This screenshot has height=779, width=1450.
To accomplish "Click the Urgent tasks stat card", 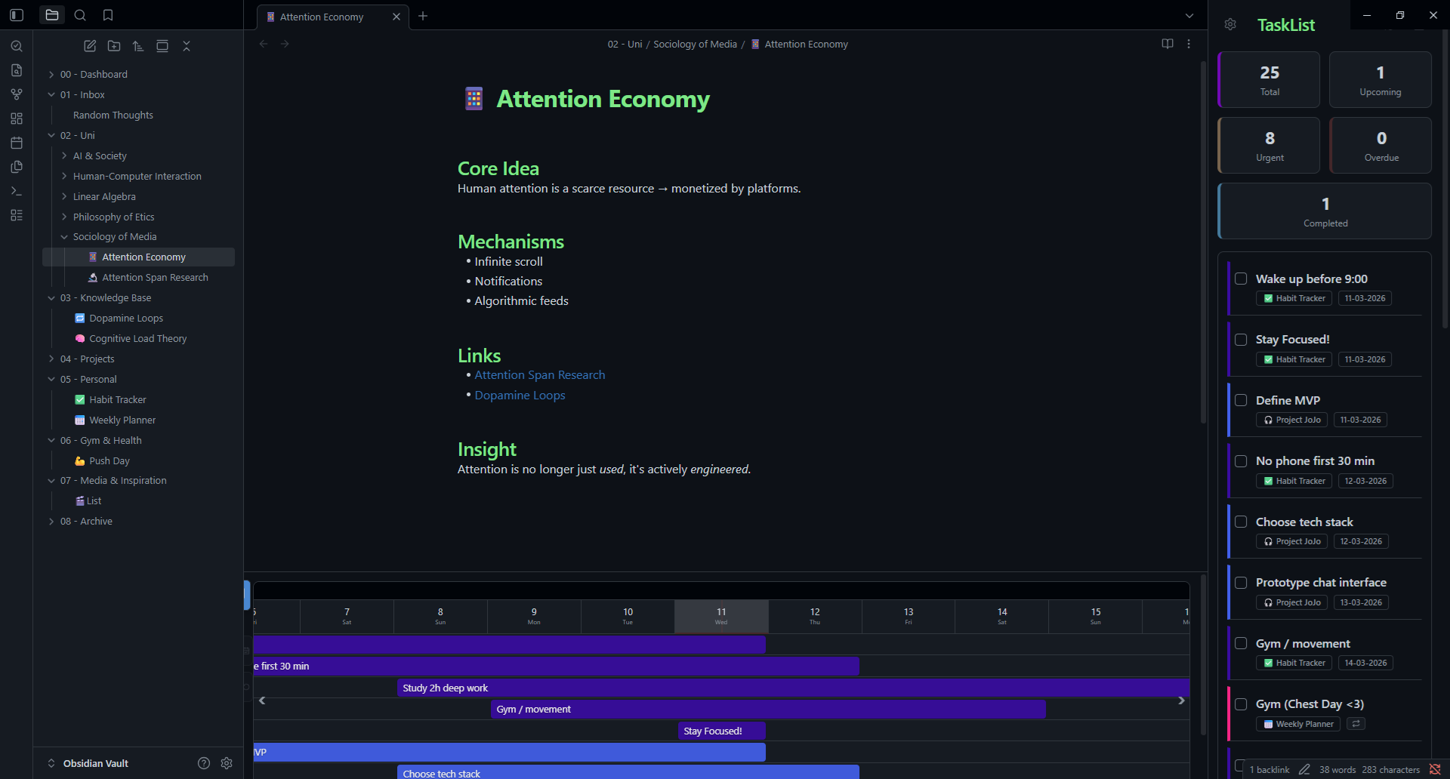I will click(1269, 146).
